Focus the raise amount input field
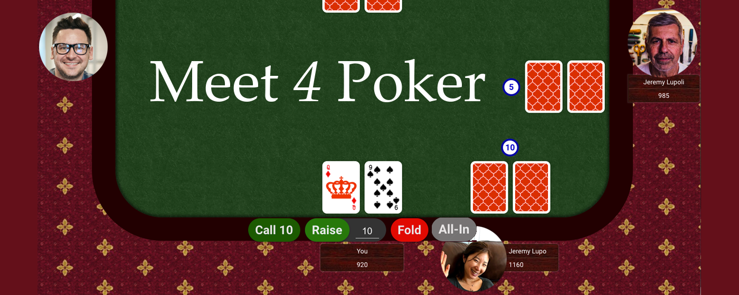The width and height of the screenshot is (739, 295). [367, 231]
